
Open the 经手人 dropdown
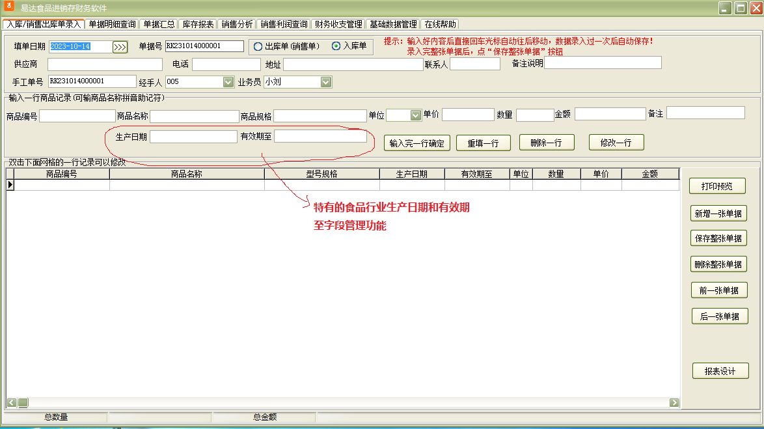[x=228, y=82]
